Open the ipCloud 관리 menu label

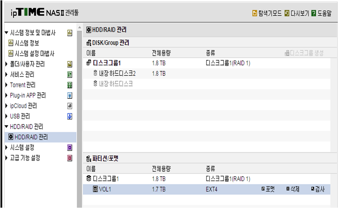(23, 106)
